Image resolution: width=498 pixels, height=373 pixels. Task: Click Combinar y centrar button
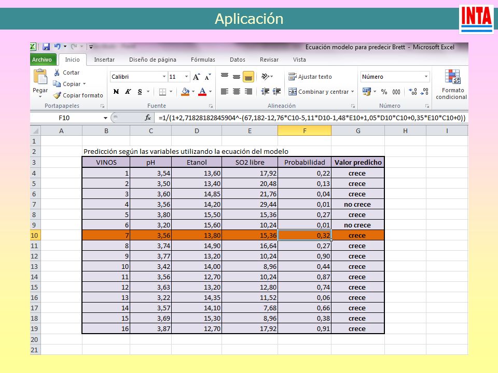tap(319, 92)
